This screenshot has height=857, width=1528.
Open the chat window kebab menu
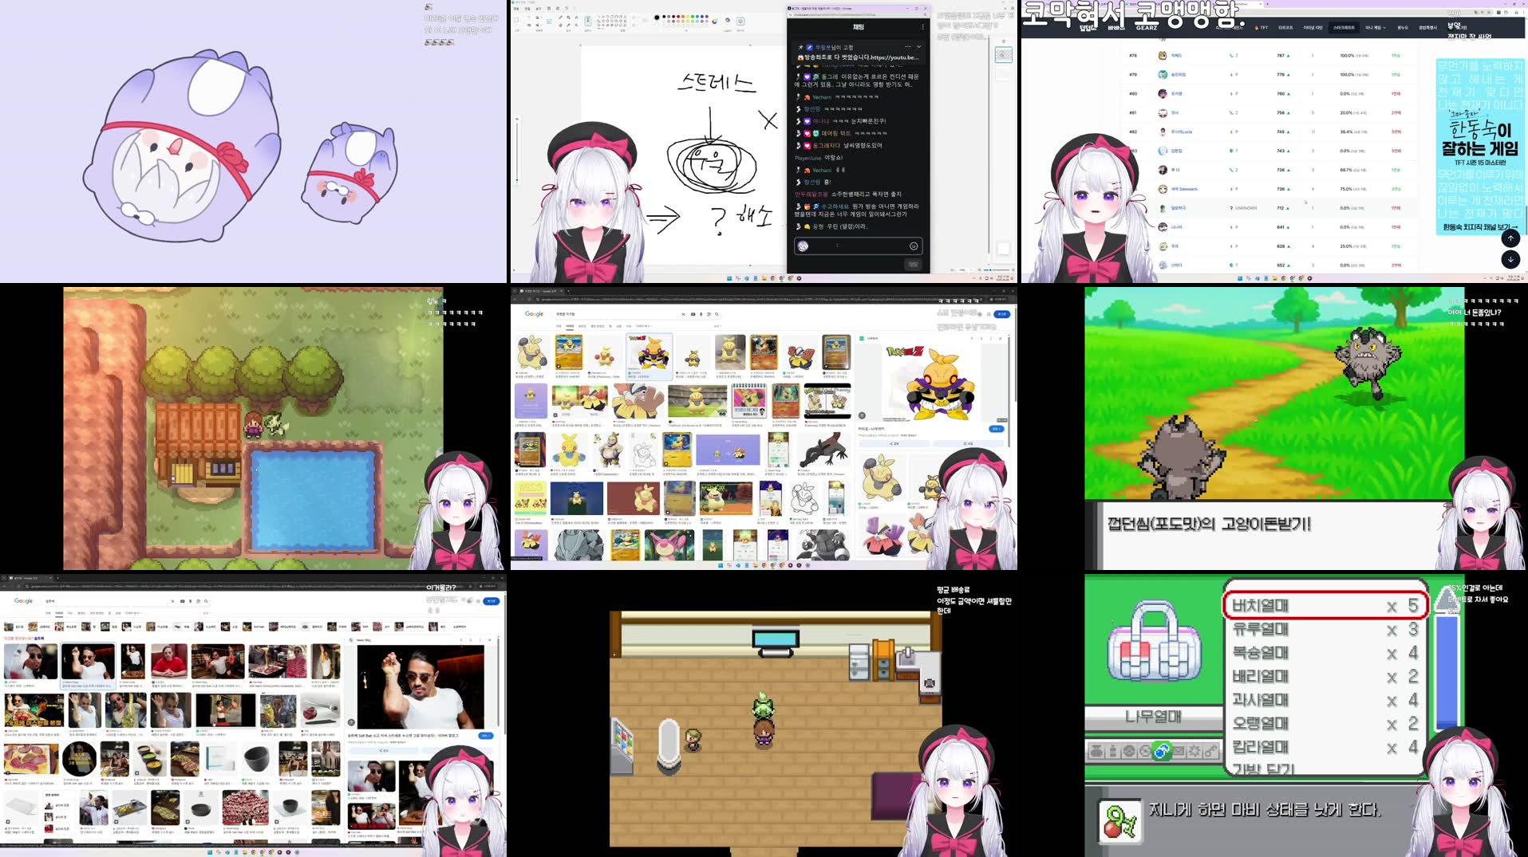[x=923, y=27]
